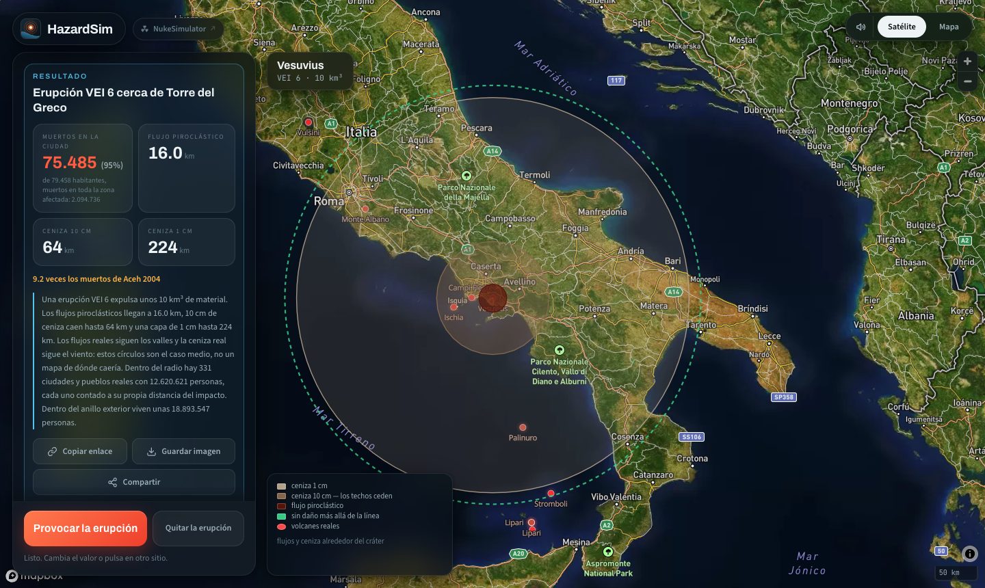Viewport: 985px width, 588px height.
Task: Click the Monte Albano volcano marker
Action: [x=365, y=209]
